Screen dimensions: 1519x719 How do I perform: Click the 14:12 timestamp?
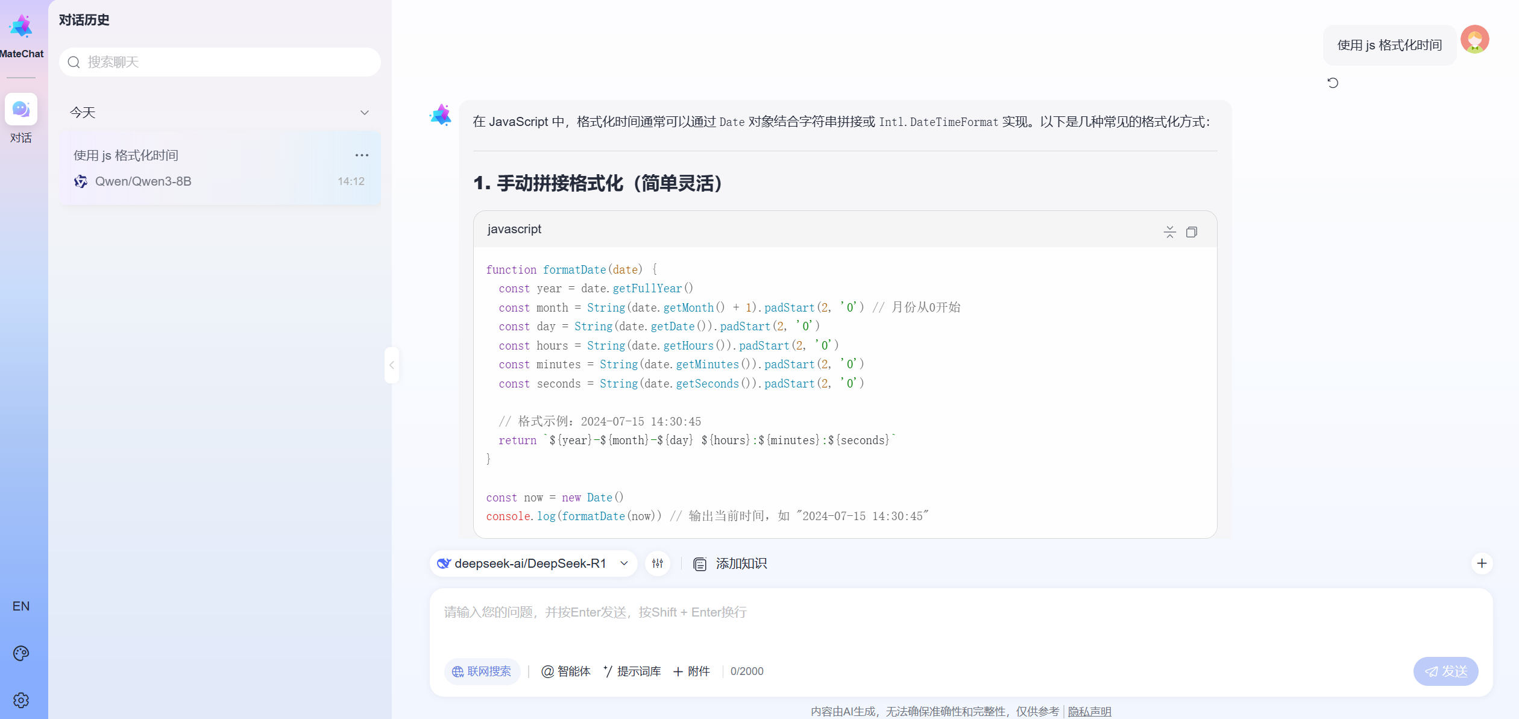[351, 181]
